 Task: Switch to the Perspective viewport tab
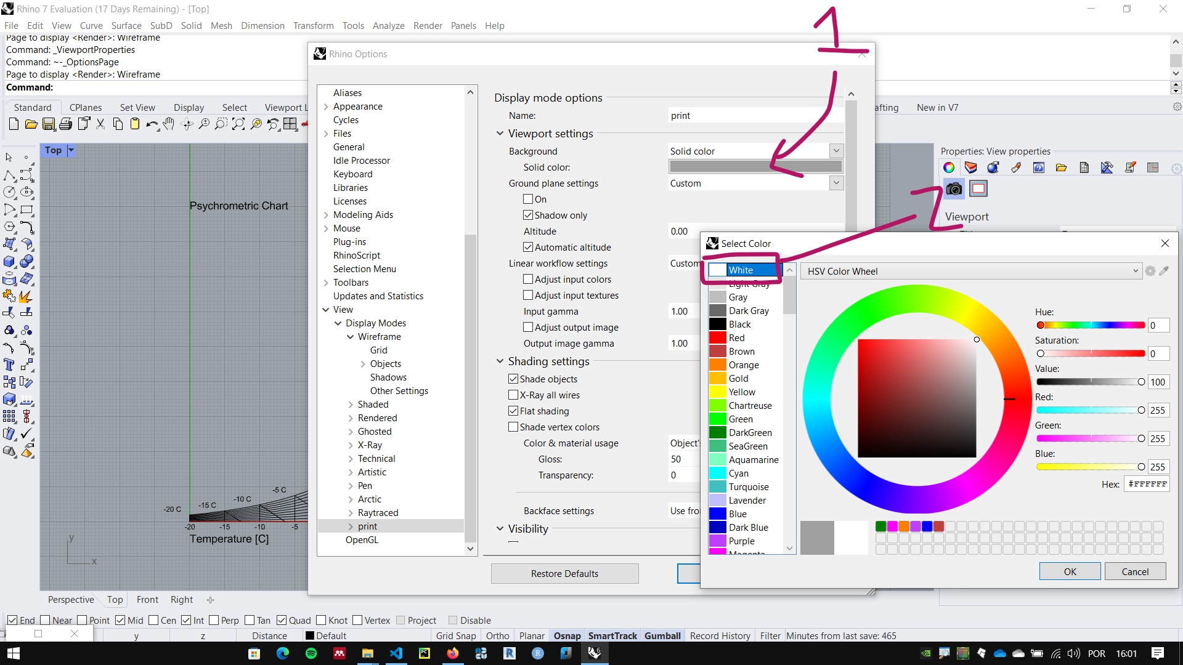click(x=71, y=600)
